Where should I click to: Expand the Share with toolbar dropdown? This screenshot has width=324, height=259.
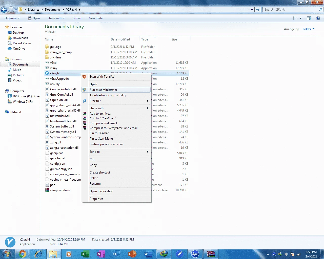click(x=56, y=18)
